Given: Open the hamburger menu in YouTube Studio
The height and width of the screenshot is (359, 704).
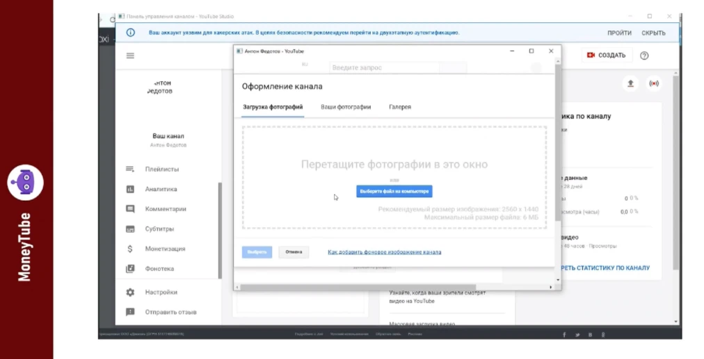Looking at the screenshot, I should (x=130, y=56).
